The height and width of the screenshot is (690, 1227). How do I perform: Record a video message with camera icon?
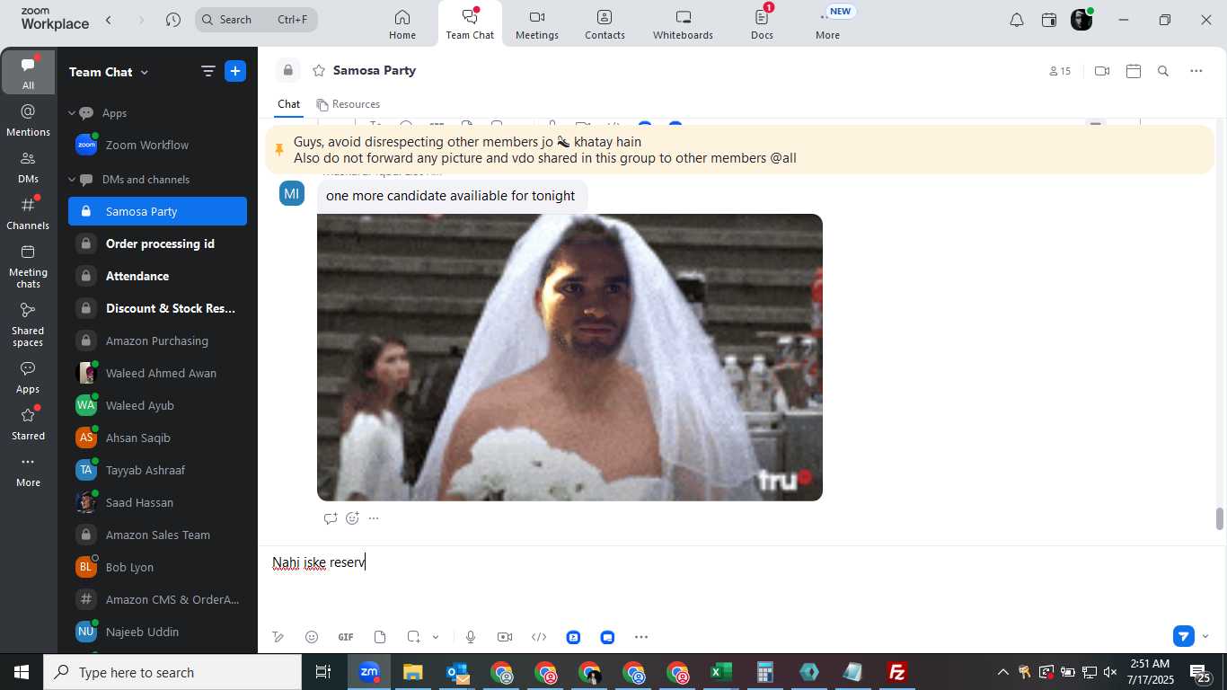505,637
